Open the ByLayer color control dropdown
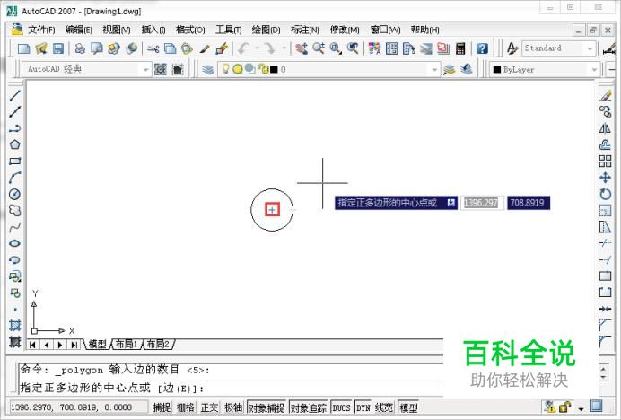 coord(594,70)
